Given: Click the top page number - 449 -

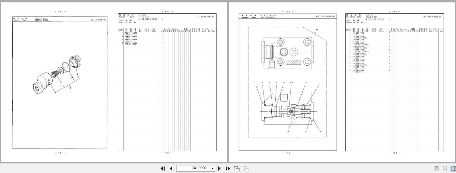Looking at the screenshot, I should 288,12.
